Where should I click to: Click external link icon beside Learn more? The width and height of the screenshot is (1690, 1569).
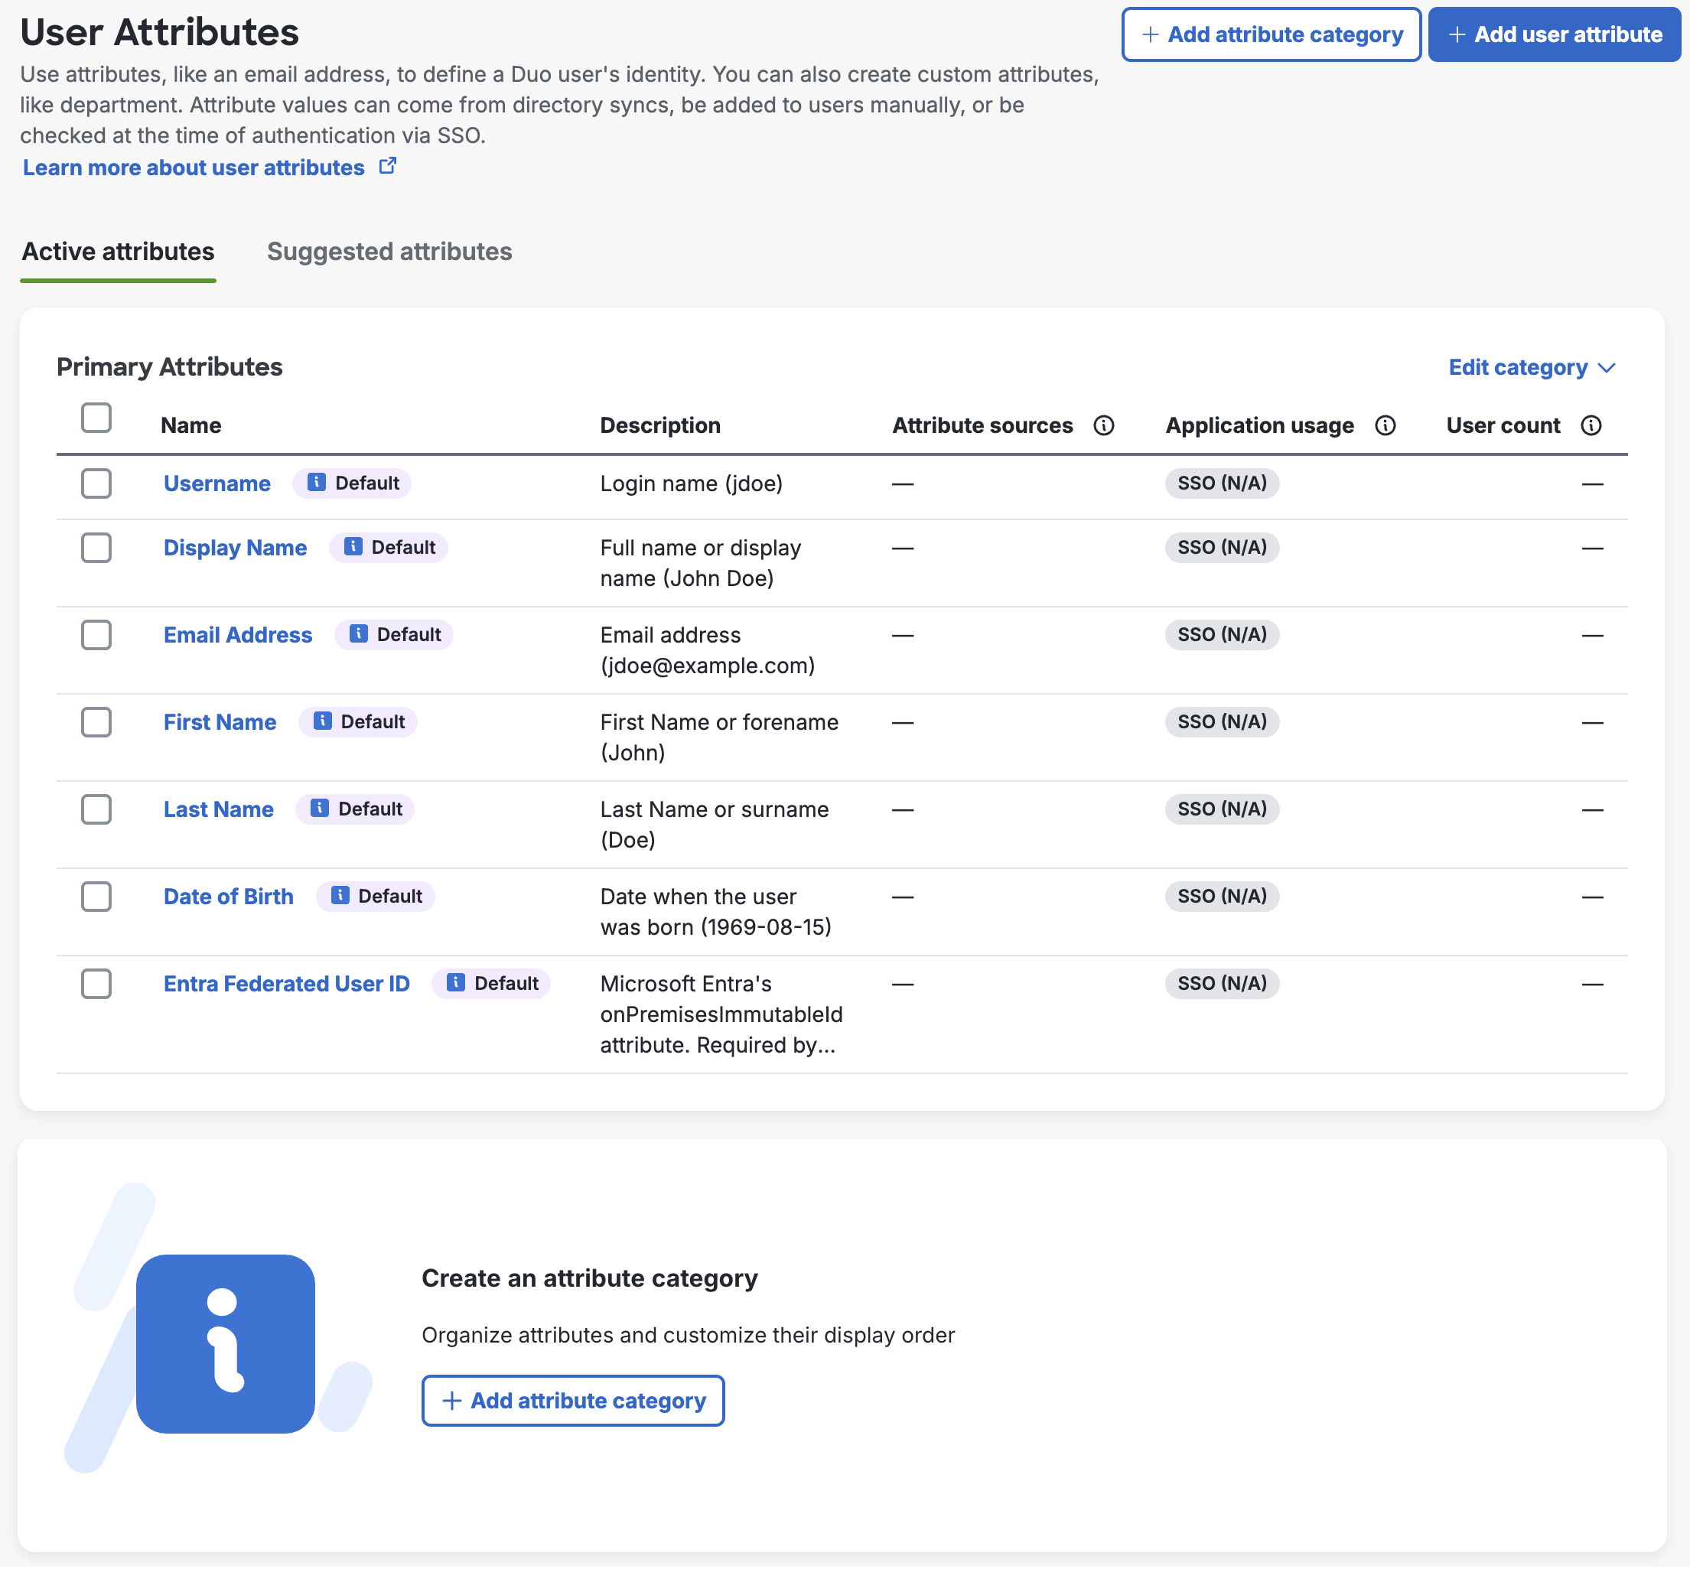tap(387, 167)
